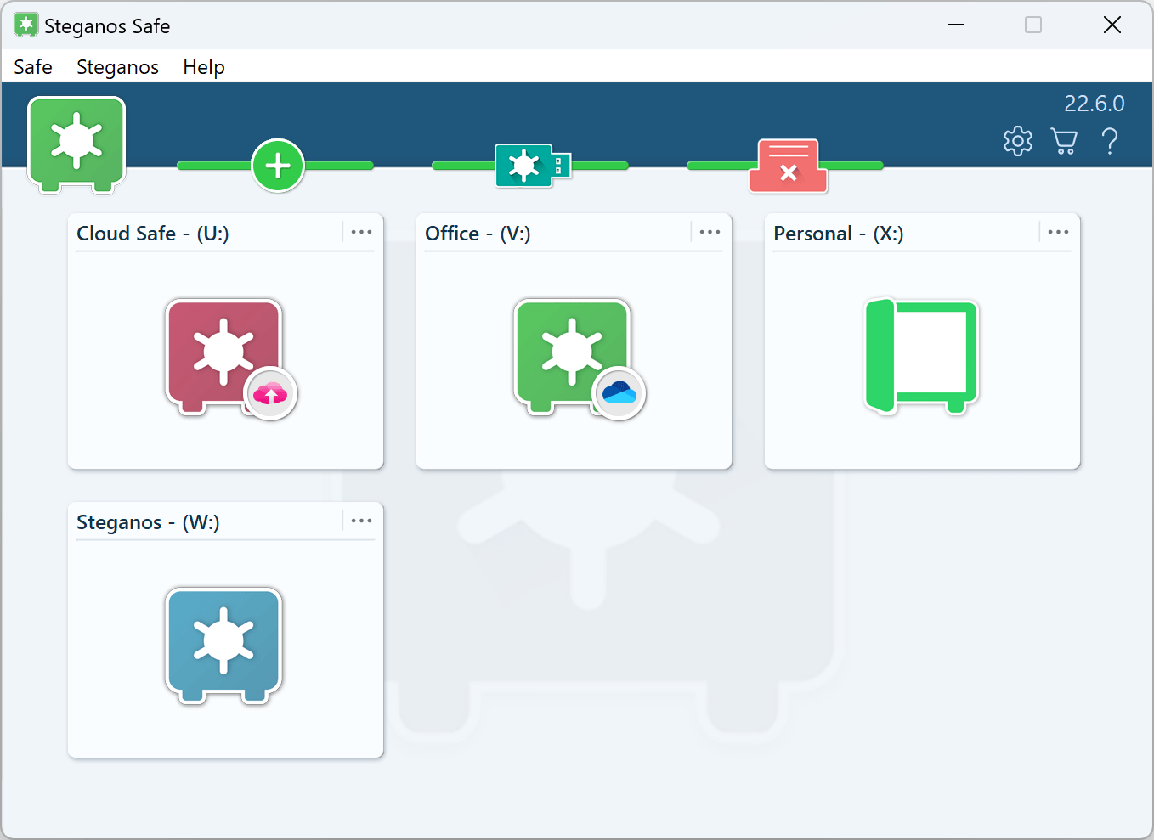The height and width of the screenshot is (840, 1154).
Task: Click the portable safe USB icon
Action: [532, 166]
